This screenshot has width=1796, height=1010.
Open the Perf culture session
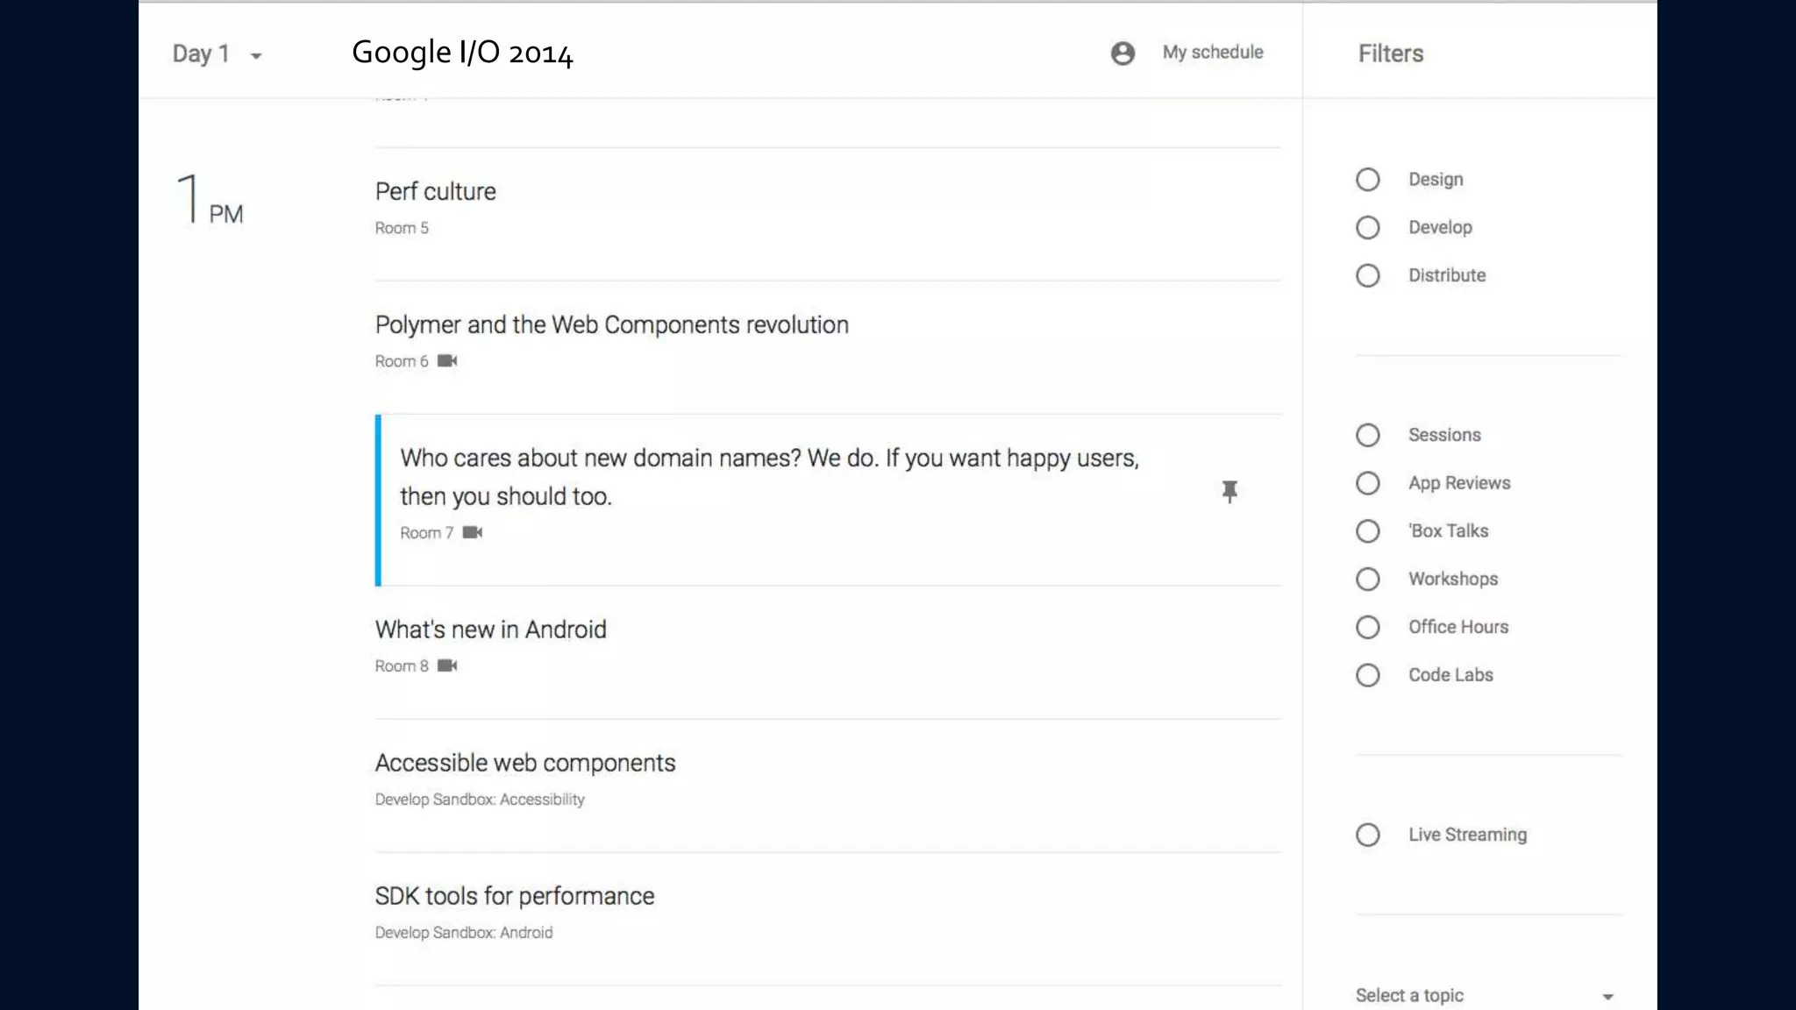(435, 191)
